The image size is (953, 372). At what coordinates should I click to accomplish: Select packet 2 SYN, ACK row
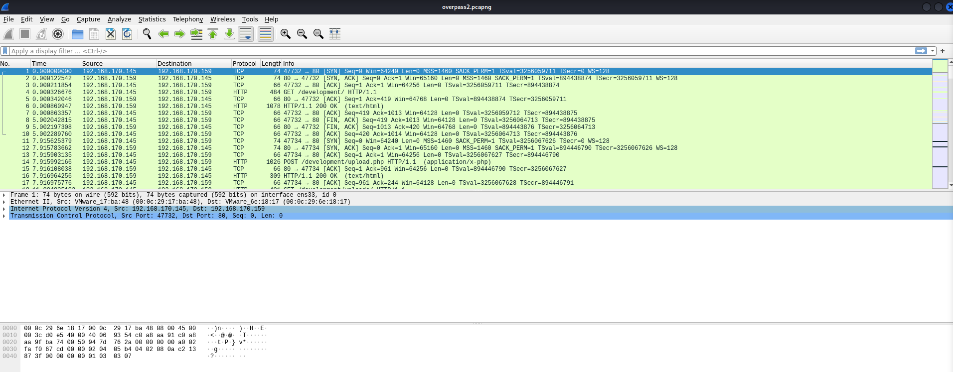tap(466, 78)
